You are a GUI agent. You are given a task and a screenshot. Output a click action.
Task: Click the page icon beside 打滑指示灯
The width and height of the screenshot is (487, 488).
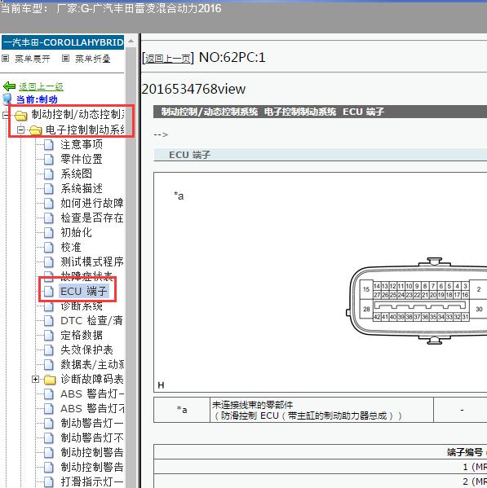[x=49, y=481]
